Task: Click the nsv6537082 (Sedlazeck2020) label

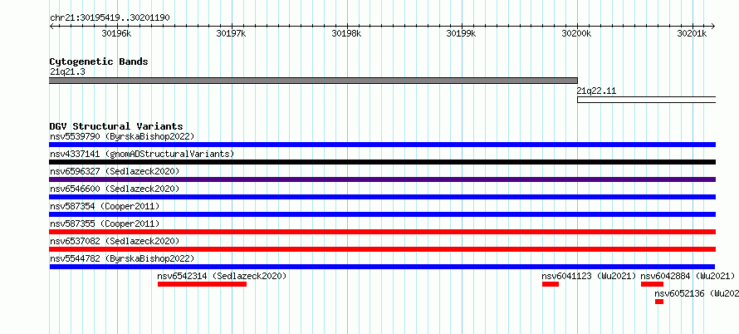Action: click(x=115, y=241)
